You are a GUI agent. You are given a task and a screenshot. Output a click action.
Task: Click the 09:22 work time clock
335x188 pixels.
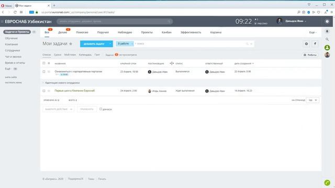243,21
